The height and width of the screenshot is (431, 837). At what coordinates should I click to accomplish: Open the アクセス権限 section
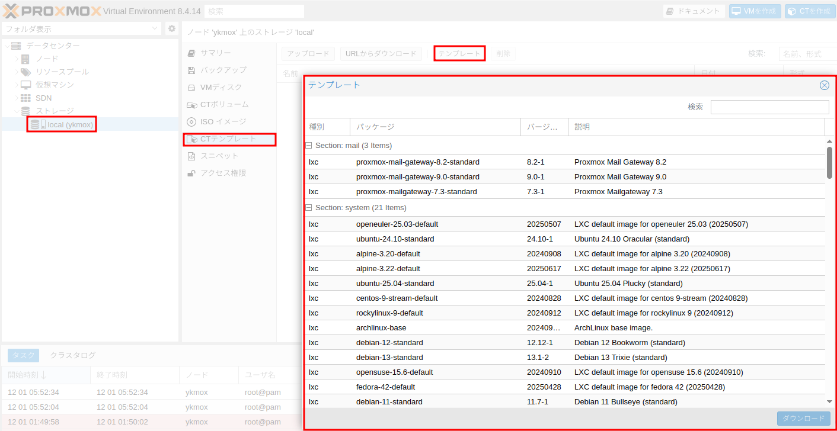(x=229, y=173)
